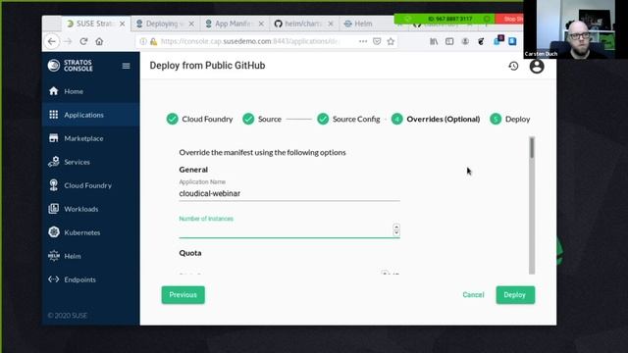The image size is (628, 353).
Task: Click the Overrides (Optional) step
Action: point(436,119)
